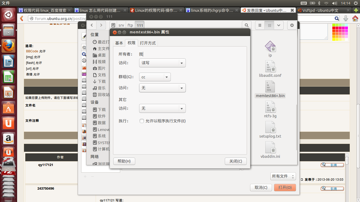Open view options chevron dropdown

(279, 25)
